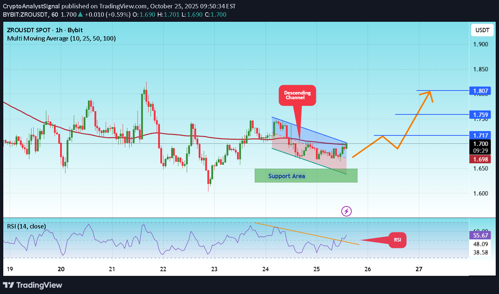Toggle visibility of the Support Area box
Viewport: 499px width, 294px height.
[306, 176]
